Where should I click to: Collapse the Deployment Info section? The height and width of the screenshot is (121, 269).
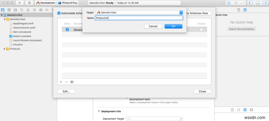tap(99, 111)
